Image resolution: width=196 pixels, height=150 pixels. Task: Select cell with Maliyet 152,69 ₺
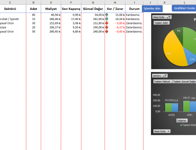51,23
